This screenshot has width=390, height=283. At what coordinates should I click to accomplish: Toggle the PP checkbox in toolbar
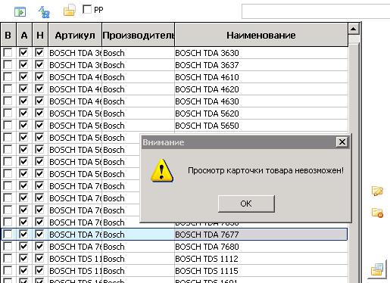87,10
